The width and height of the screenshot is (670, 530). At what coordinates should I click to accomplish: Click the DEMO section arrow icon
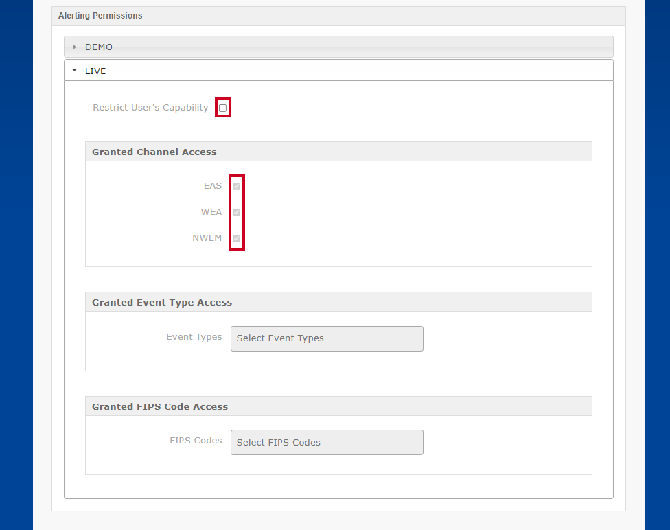pyautogui.click(x=74, y=47)
